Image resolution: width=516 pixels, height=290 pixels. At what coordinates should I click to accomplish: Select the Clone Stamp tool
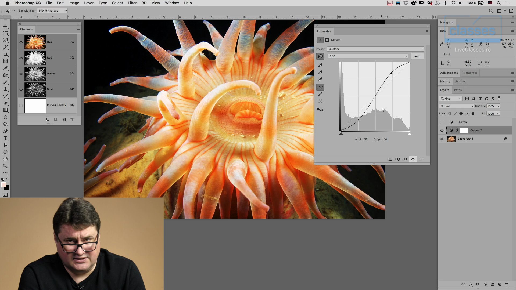tap(5, 89)
